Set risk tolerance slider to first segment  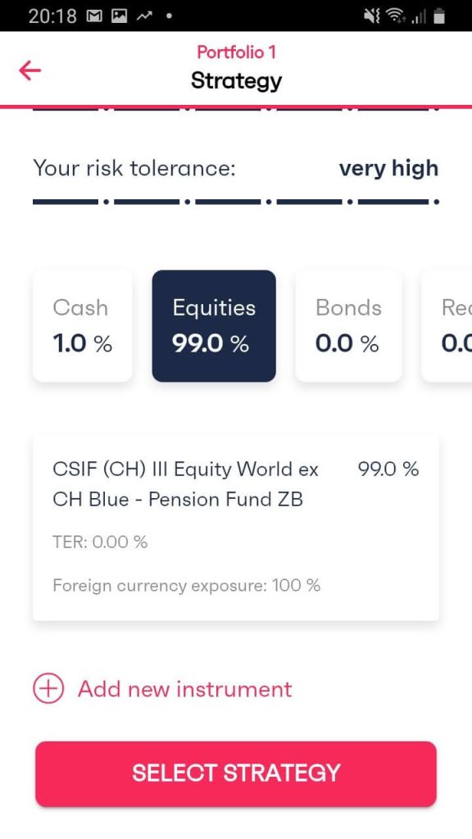point(66,202)
